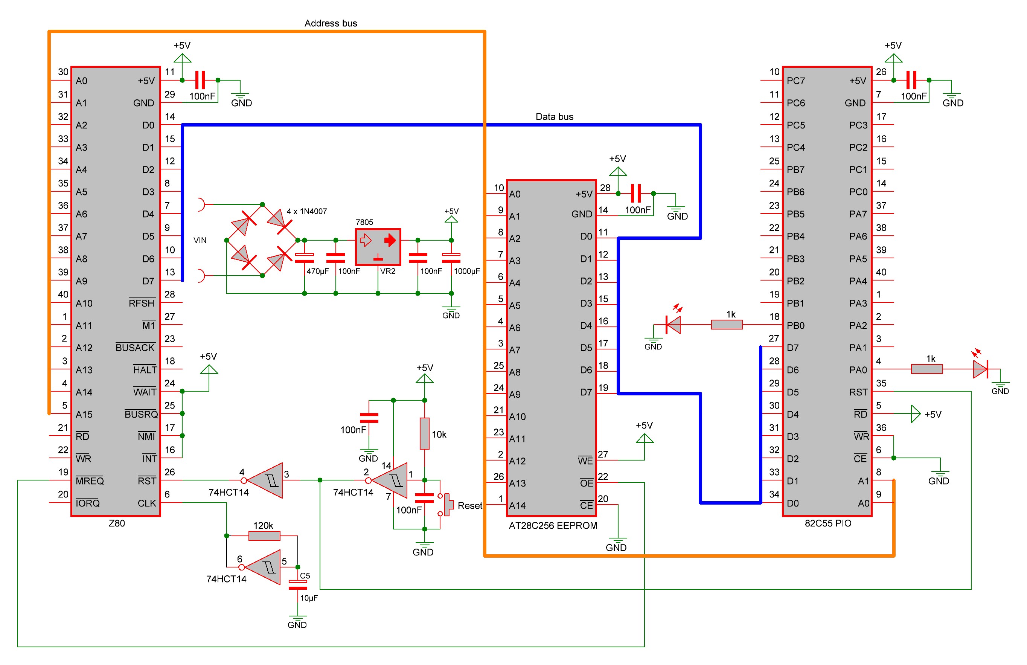Viewport: 1027px width, 665px height.
Task: Click the 82C55 PA7 pin label
Action: [858, 214]
